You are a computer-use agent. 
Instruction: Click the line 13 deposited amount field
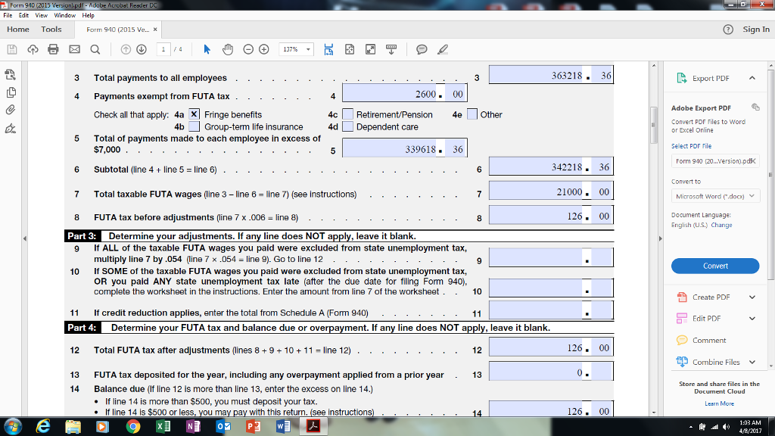551,371
